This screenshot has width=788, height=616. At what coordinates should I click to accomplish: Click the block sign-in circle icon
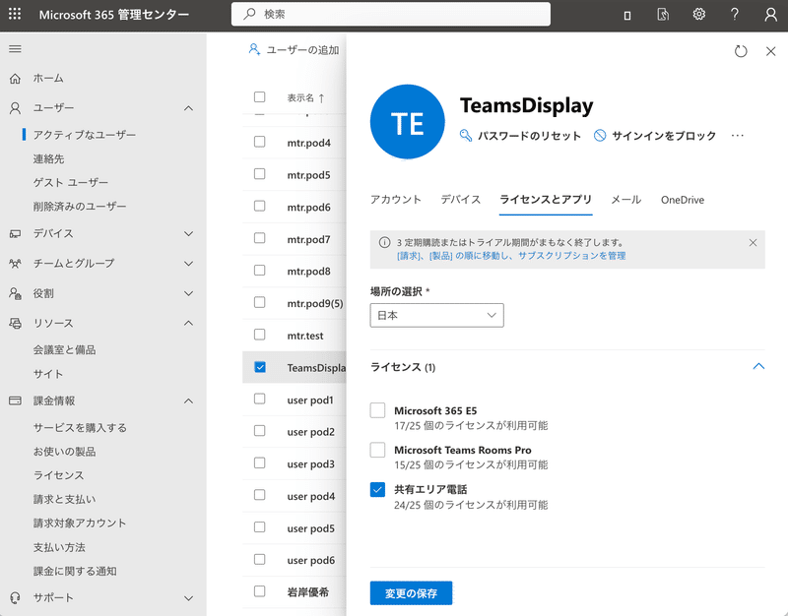(x=600, y=136)
